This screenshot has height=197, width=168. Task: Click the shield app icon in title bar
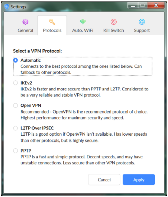[6, 6]
